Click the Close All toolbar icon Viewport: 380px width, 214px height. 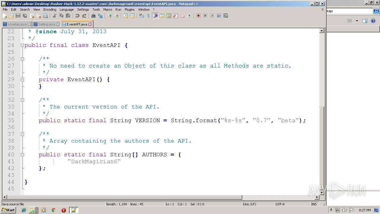[39, 16]
